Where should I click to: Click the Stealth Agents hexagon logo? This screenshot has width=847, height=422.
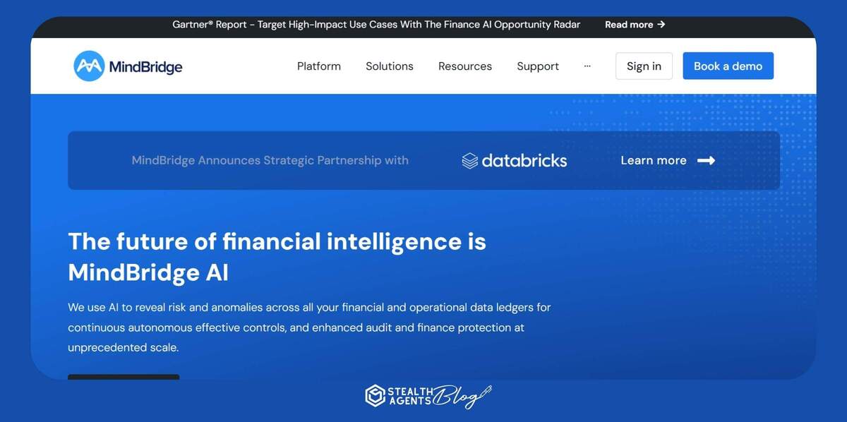pos(375,396)
